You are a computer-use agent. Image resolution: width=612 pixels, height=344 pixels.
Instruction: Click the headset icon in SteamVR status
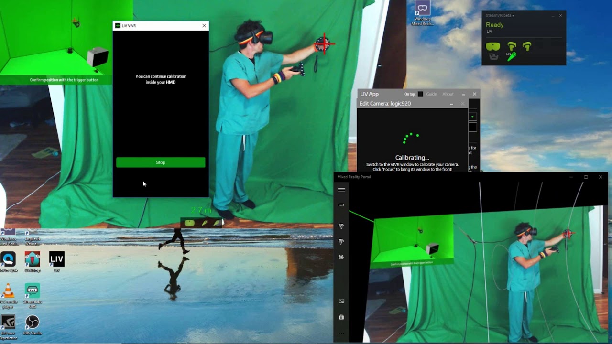pos(493,46)
